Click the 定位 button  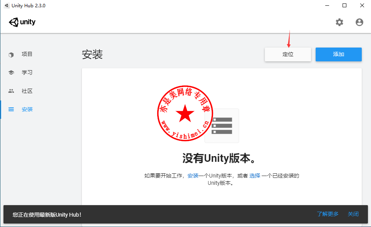pyautogui.click(x=288, y=54)
